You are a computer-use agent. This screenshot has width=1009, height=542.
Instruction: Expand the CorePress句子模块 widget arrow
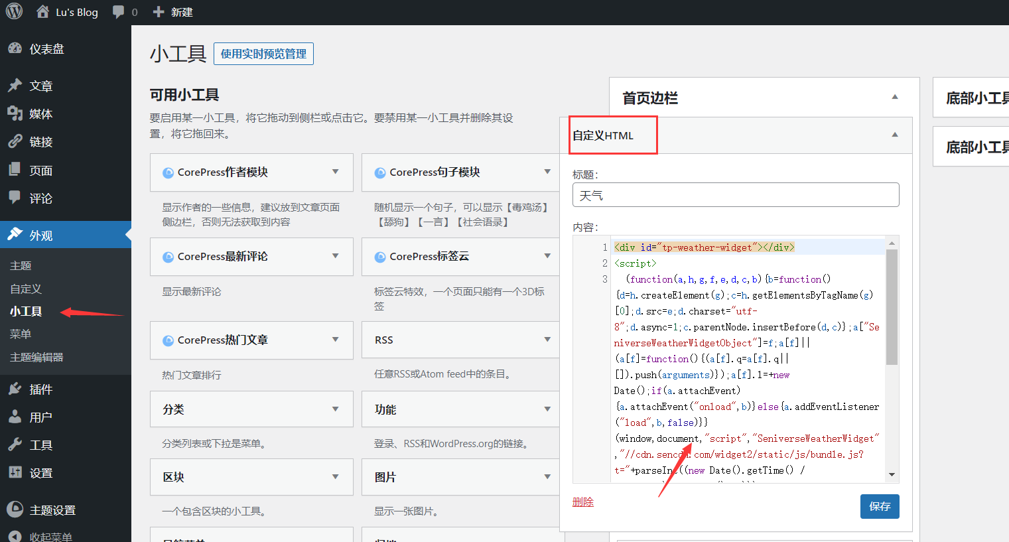547,172
